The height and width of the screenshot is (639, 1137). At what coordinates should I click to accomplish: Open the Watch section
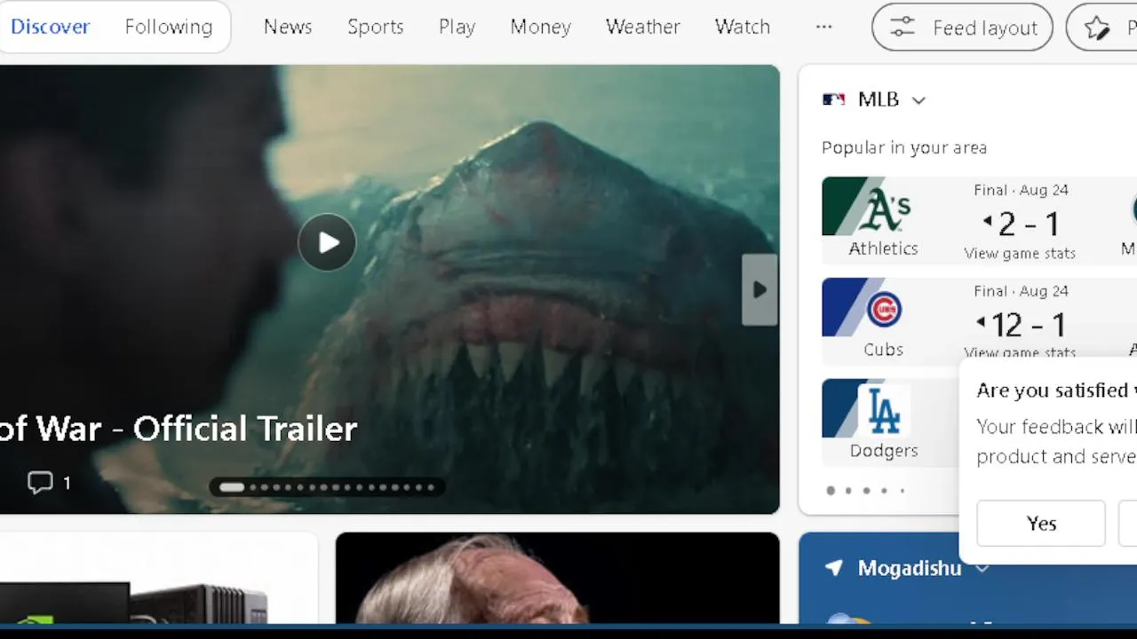tap(743, 27)
